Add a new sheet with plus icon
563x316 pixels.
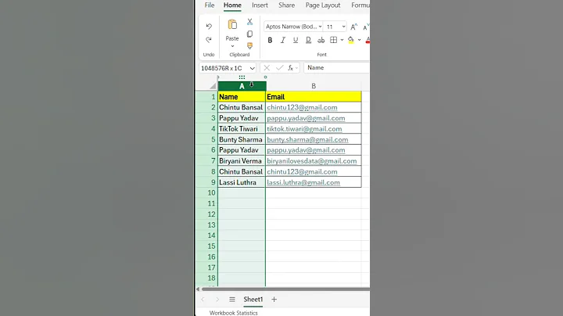274,299
